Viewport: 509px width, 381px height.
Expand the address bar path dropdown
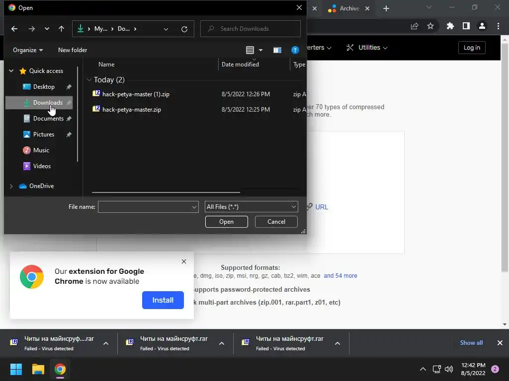pos(166,29)
